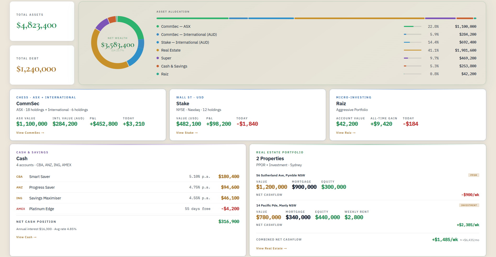Click the Total Debt card
This screenshot has width=496, height=257.
click(x=42, y=65)
